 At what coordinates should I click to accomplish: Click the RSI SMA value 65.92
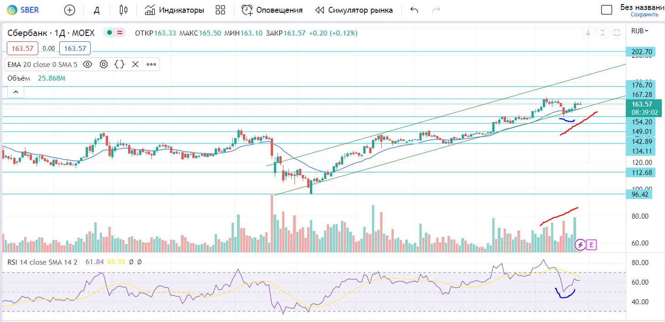[x=117, y=262]
